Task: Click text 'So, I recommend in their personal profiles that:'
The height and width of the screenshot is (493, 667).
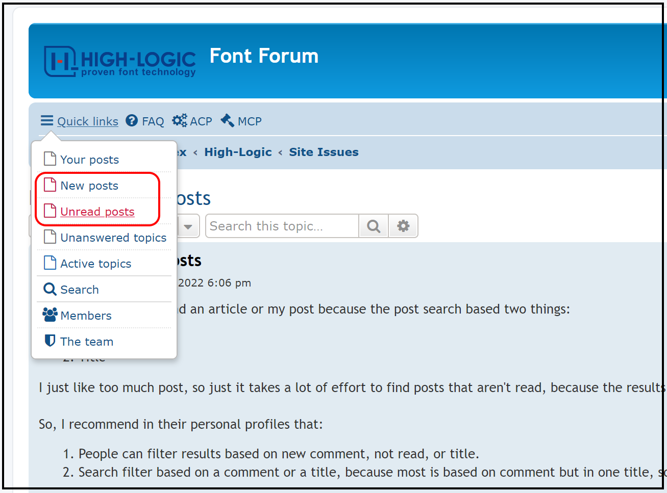Action: (181, 424)
